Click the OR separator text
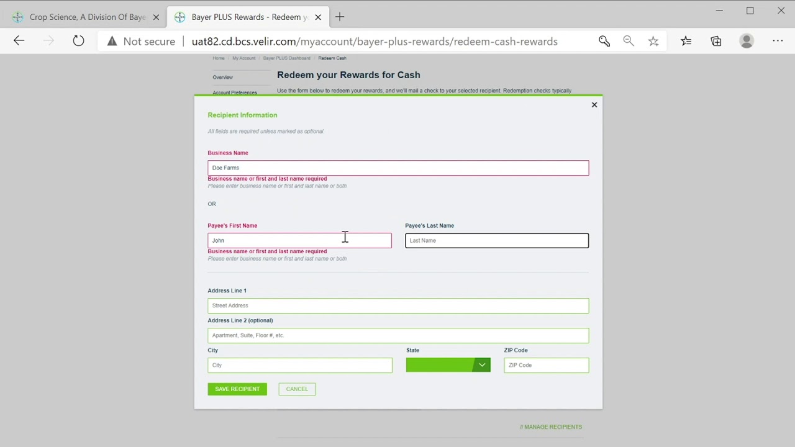This screenshot has height=447, width=795. click(x=212, y=204)
